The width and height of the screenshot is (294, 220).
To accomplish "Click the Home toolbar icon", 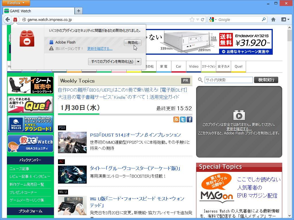I will point(273,19).
